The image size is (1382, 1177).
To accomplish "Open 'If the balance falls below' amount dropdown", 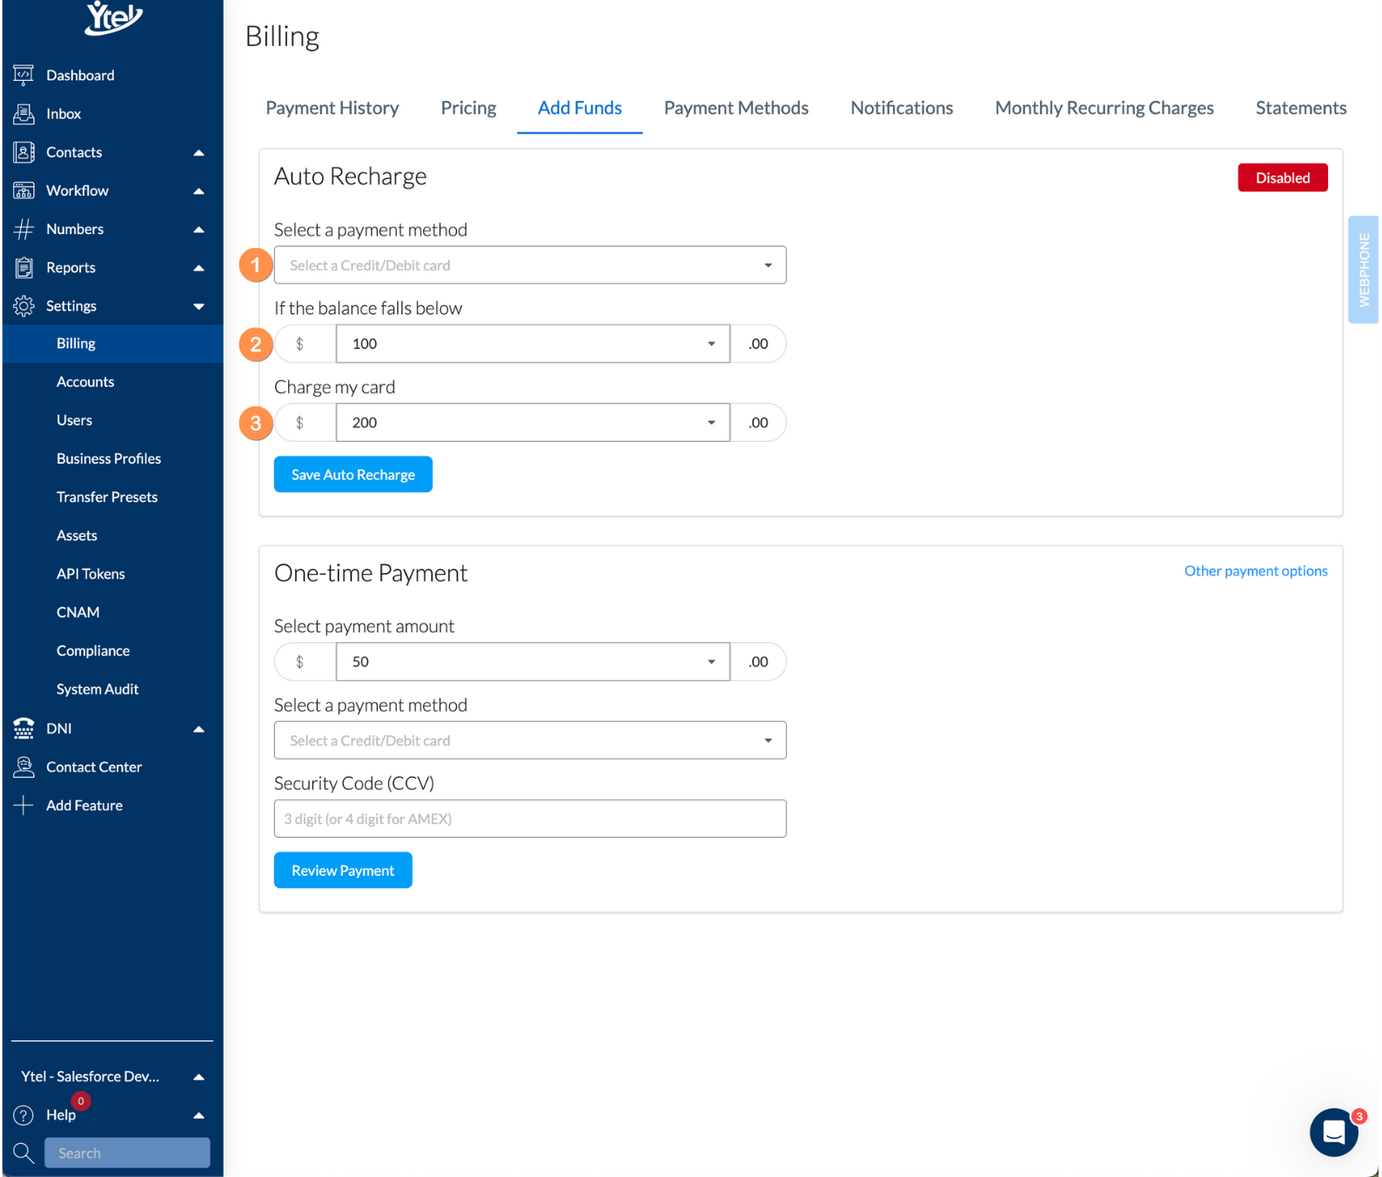I will click(533, 344).
